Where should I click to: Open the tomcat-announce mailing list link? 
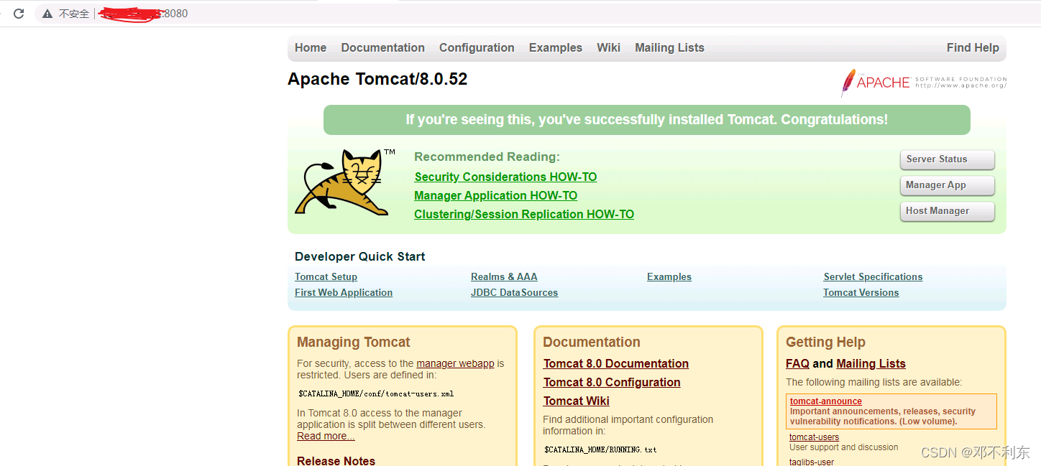[825, 401]
